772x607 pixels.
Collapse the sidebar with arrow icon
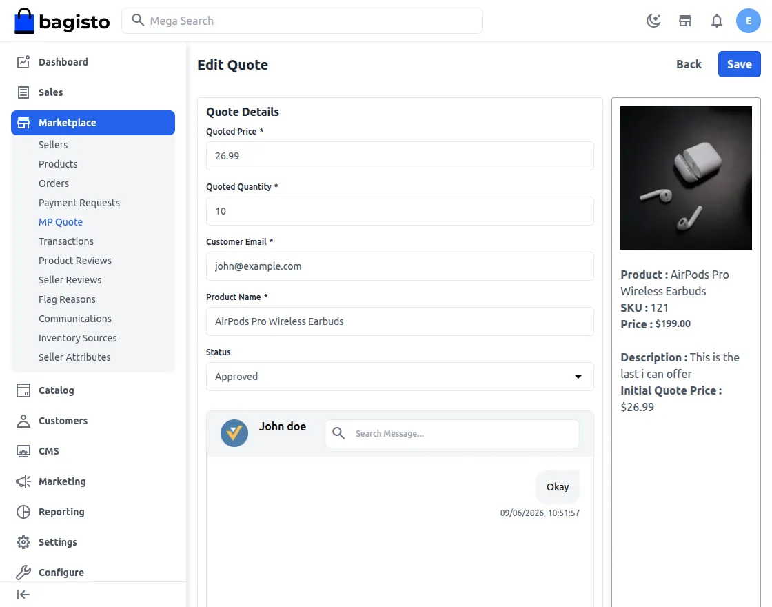23,595
